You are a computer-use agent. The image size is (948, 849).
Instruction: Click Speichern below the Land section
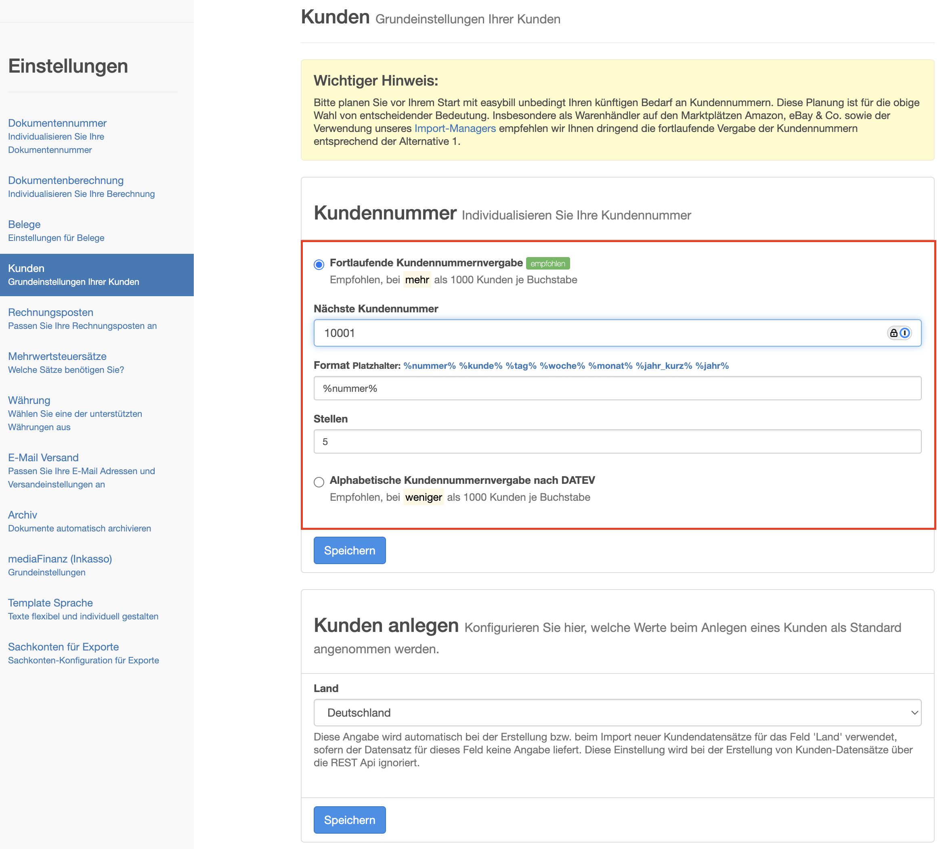(350, 820)
